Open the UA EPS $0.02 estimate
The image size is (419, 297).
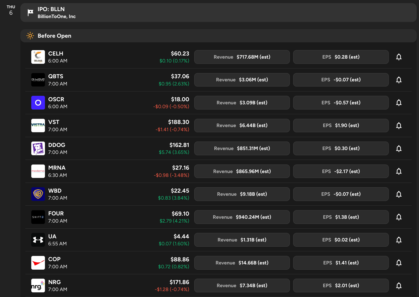(341, 240)
